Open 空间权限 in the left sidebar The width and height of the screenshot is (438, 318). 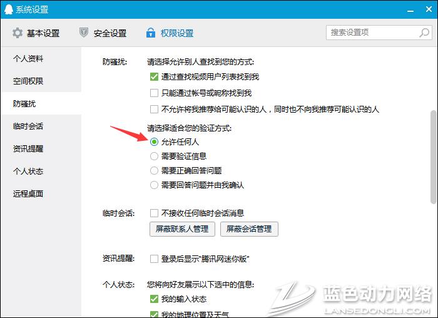[28, 81]
